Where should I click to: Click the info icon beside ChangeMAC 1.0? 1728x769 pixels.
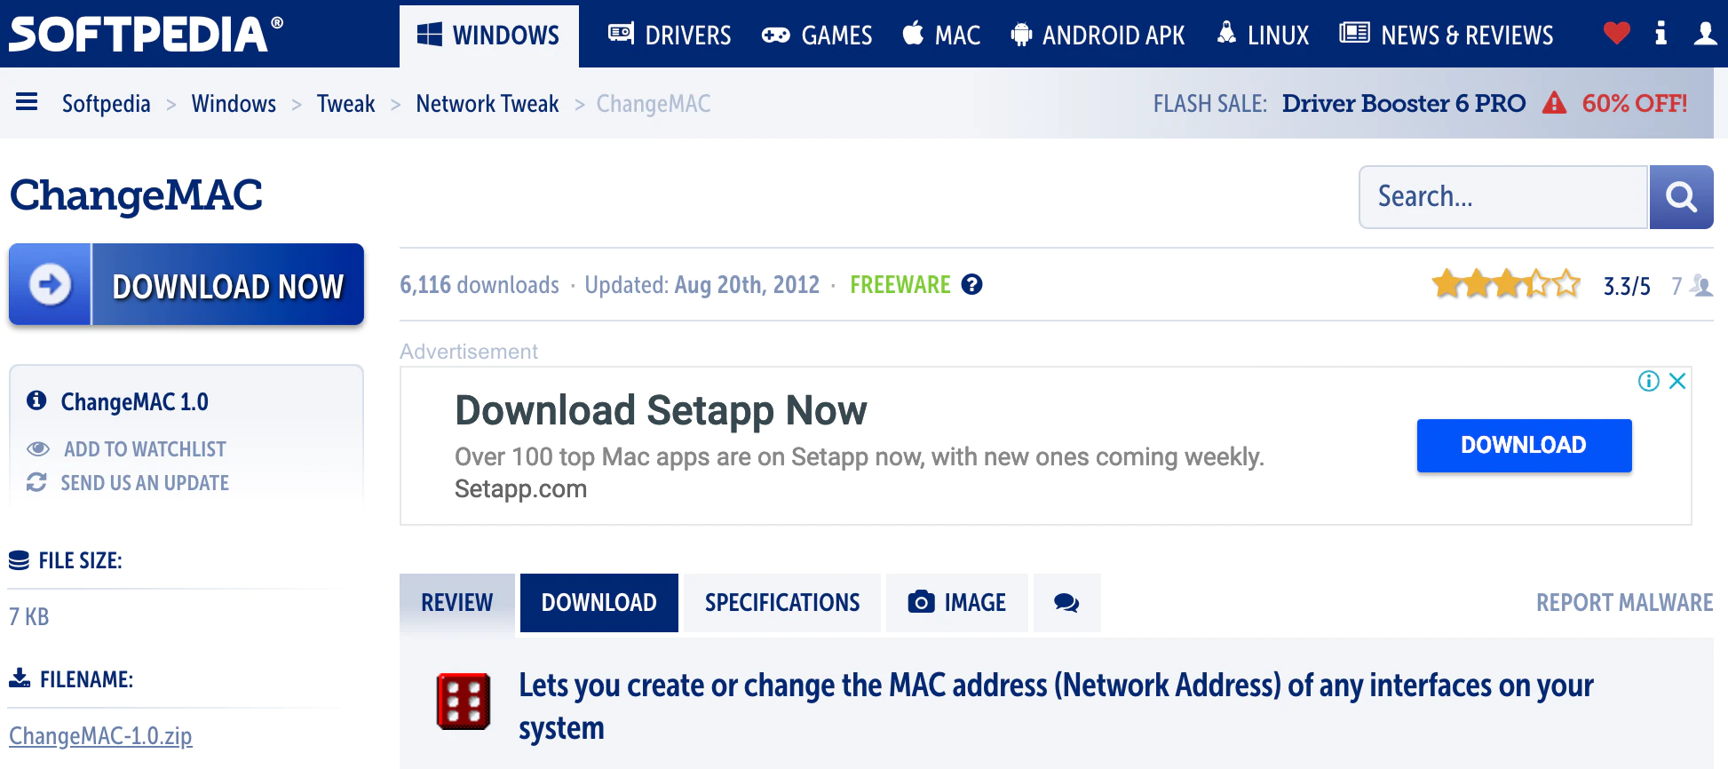[x=36, y=400]
